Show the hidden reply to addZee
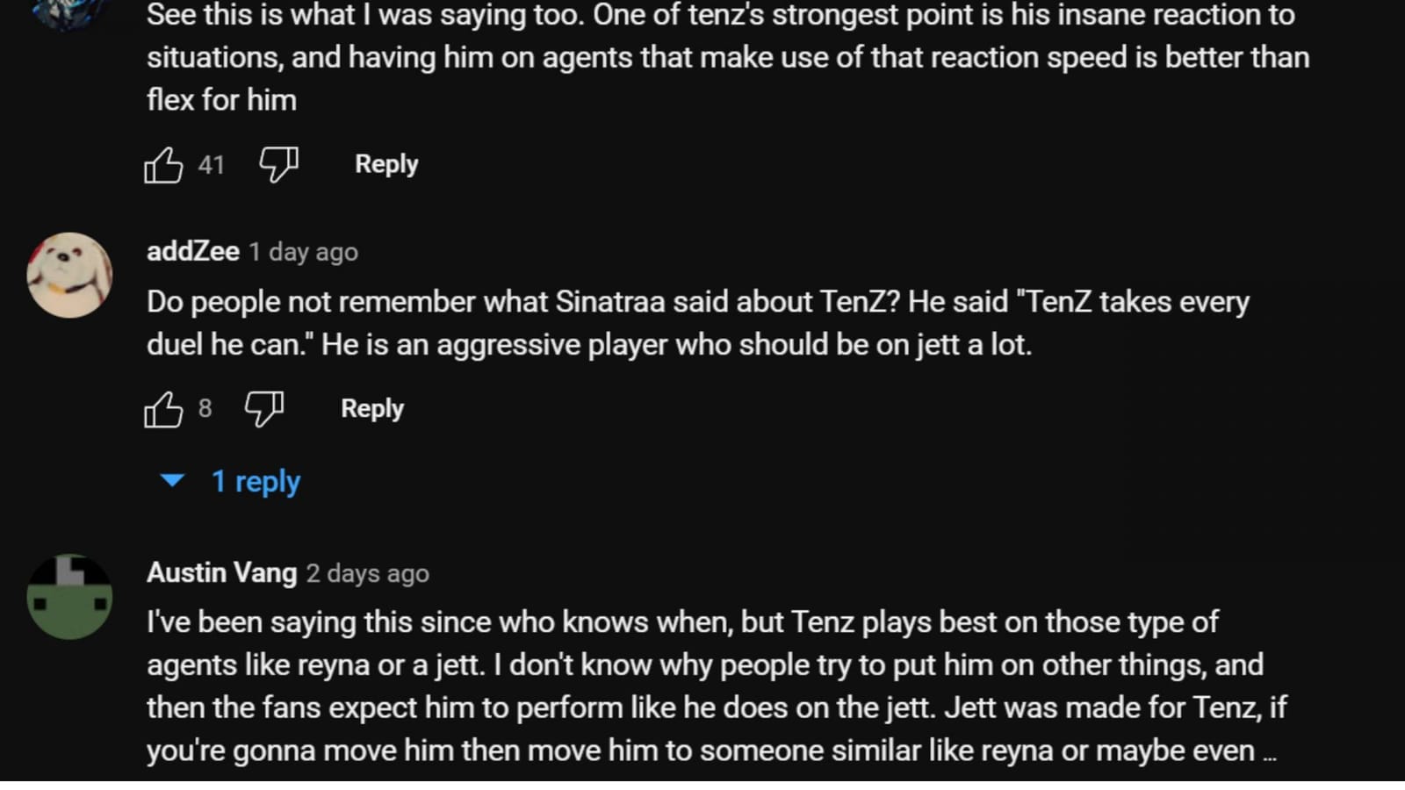This screenshot has height=790, width=1405. 256,480
